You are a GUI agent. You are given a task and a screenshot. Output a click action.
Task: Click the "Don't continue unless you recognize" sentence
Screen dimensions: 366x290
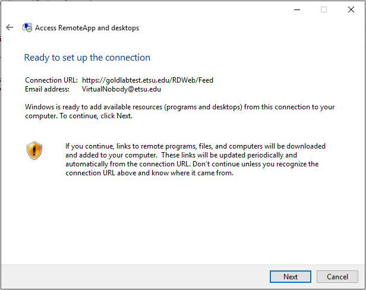266,163
